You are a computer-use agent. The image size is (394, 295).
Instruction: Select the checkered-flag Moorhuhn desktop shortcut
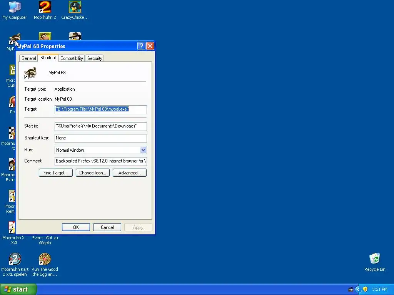click(12, 133)
